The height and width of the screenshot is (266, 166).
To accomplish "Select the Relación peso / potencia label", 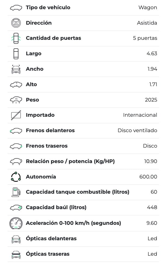I will tap(70, 161).
